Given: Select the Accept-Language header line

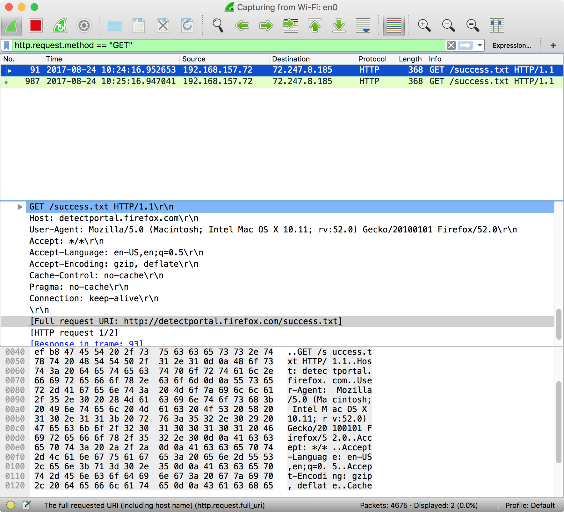Looking at the screenshot, I should [116, 253].
